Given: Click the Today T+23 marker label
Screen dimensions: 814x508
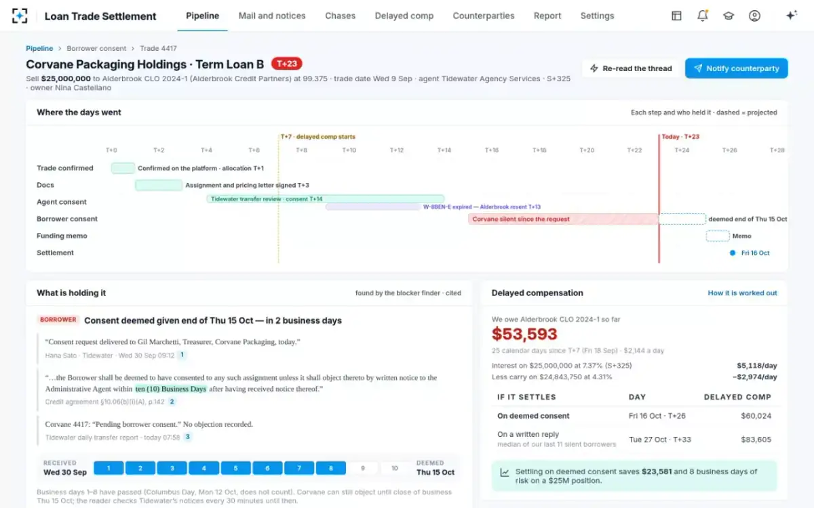Looking at the screenshot, I should (x=680, y=137).
